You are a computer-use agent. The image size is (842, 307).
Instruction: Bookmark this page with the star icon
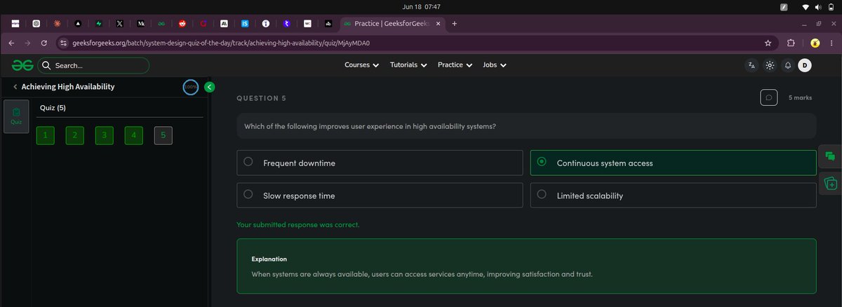tap(768, 43)
